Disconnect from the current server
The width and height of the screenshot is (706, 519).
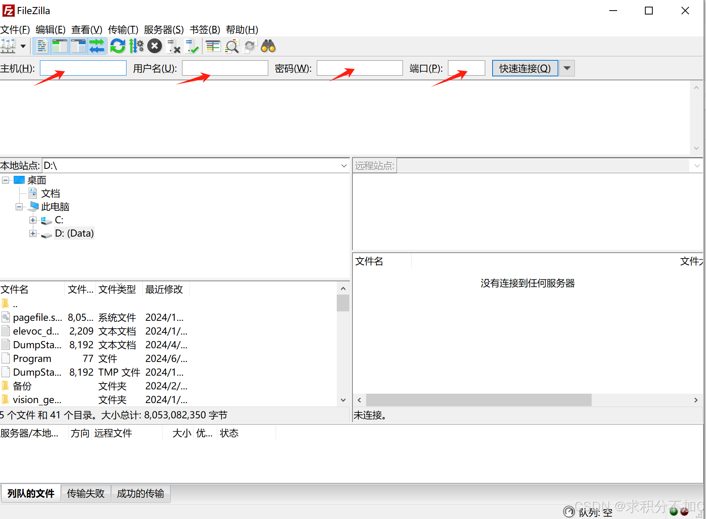click(x=173, y=46)
